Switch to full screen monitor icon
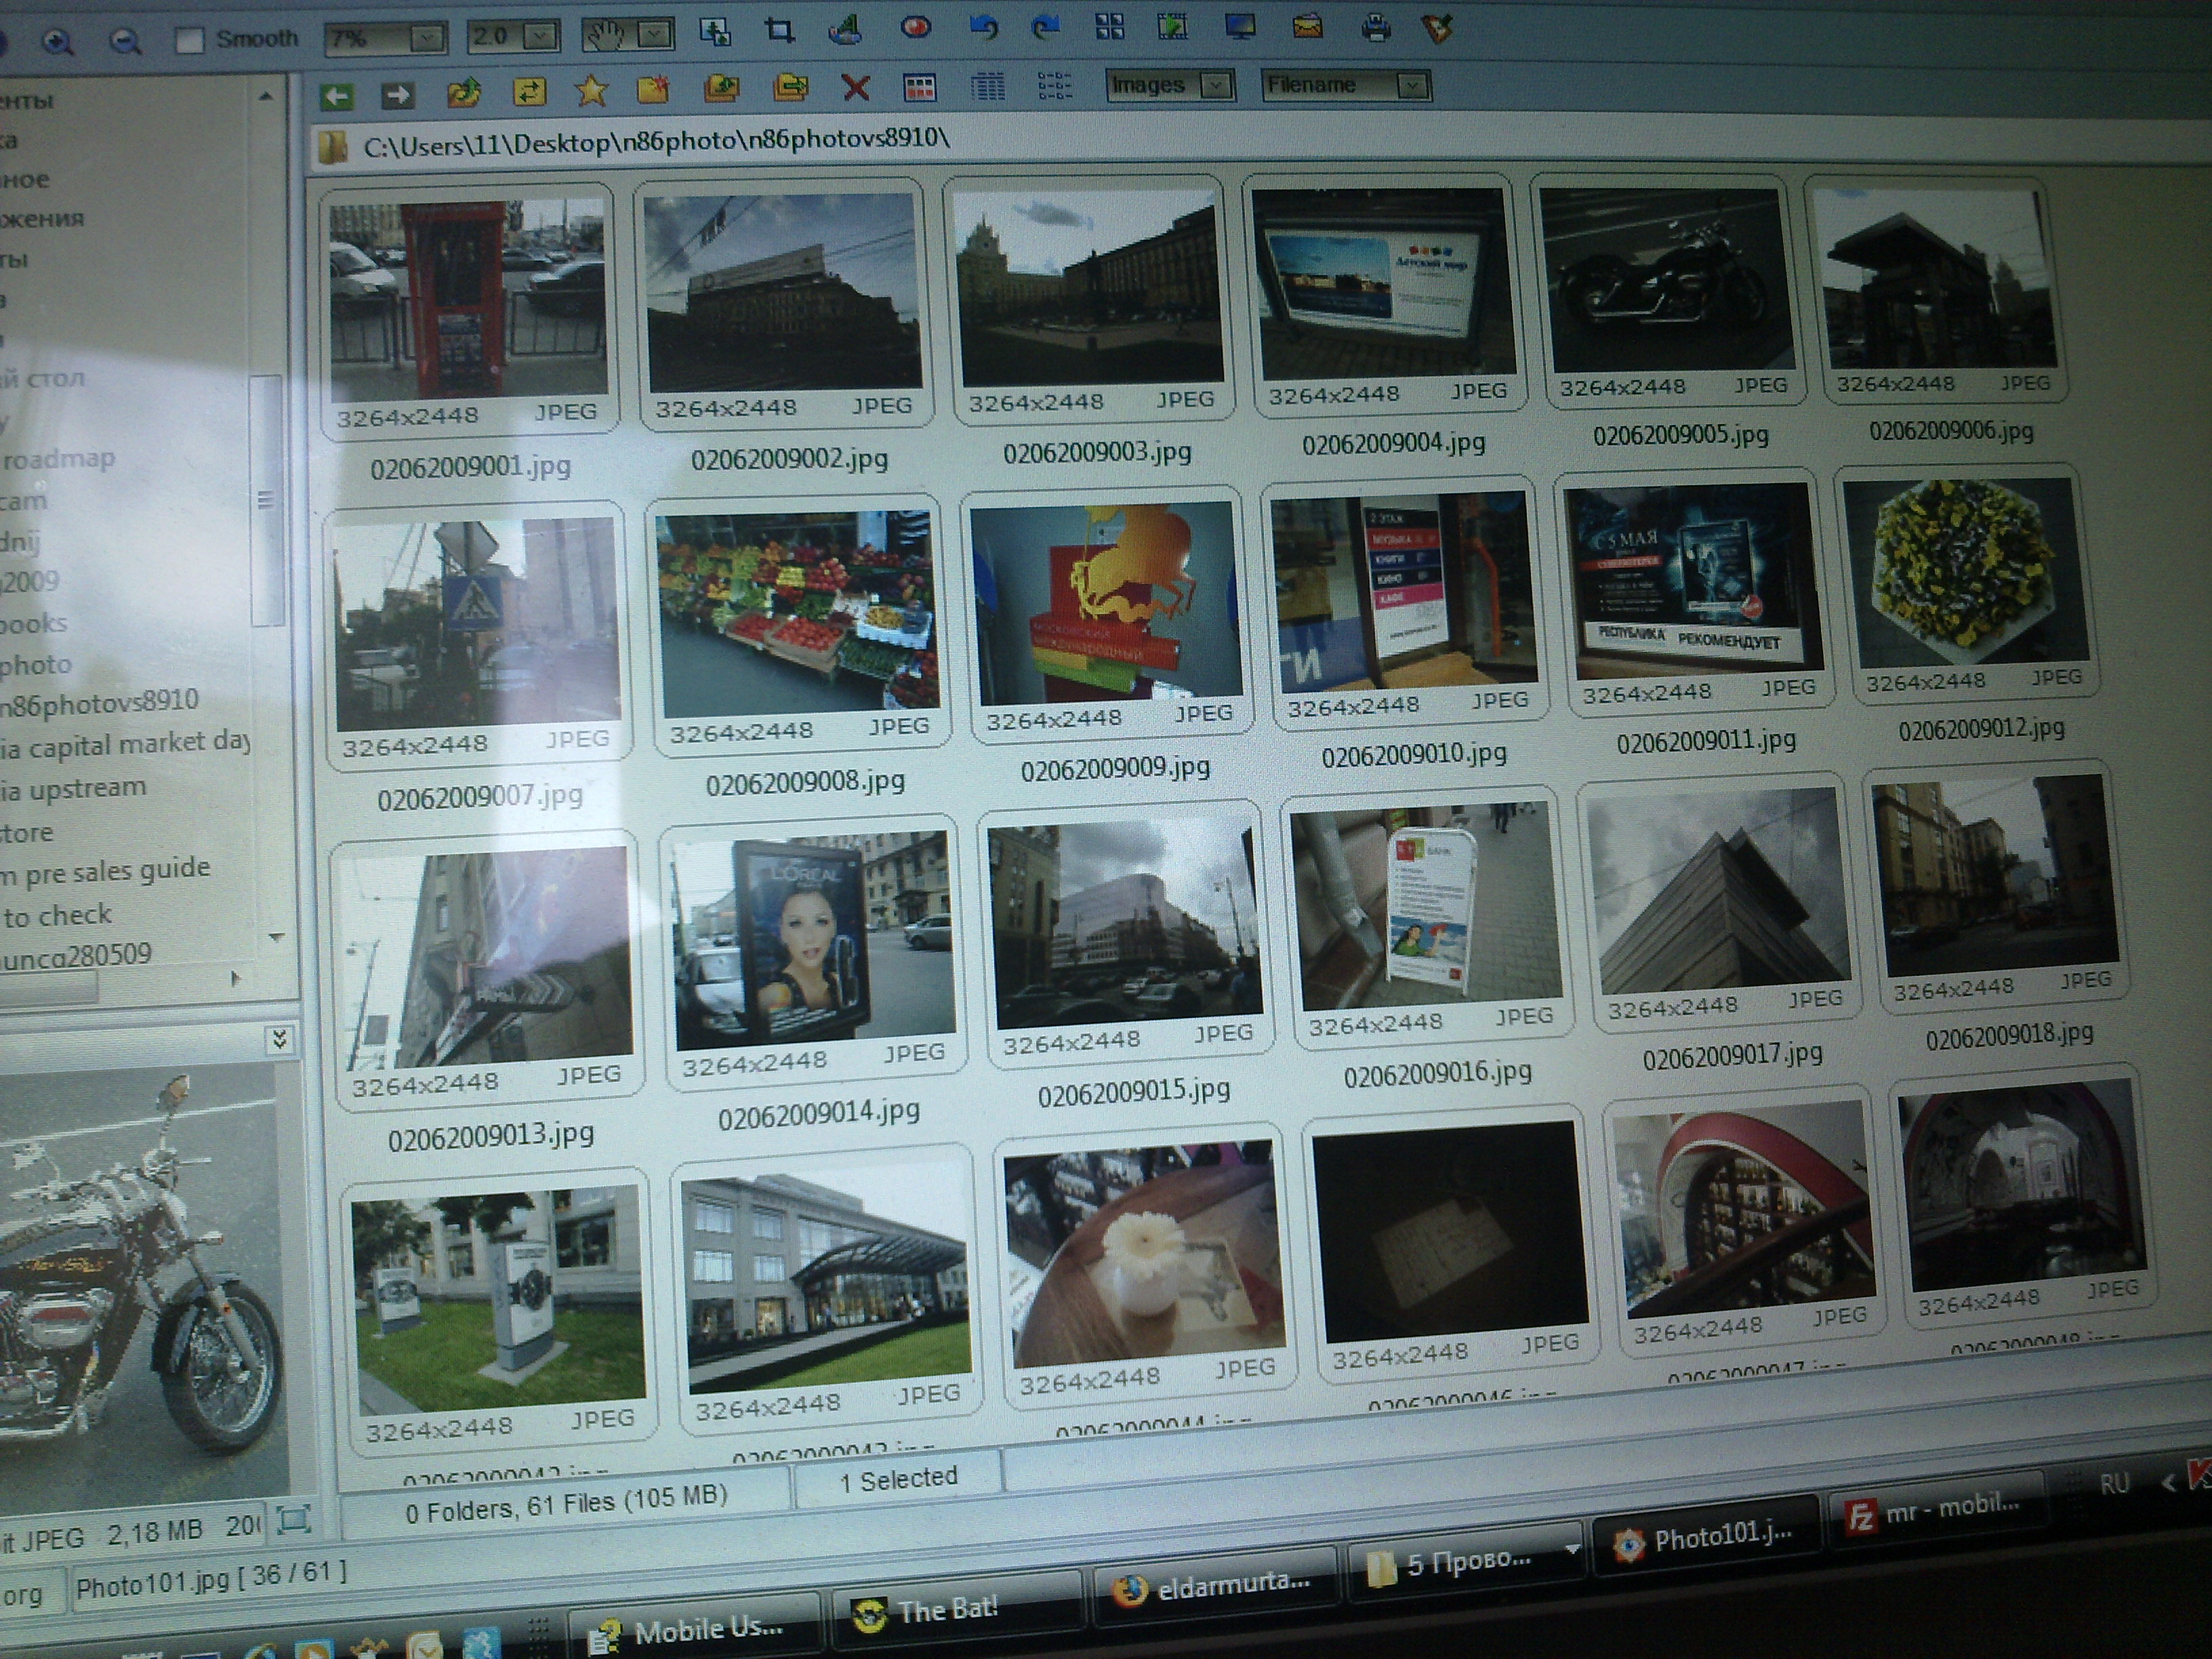 [x=1240, y=26]
